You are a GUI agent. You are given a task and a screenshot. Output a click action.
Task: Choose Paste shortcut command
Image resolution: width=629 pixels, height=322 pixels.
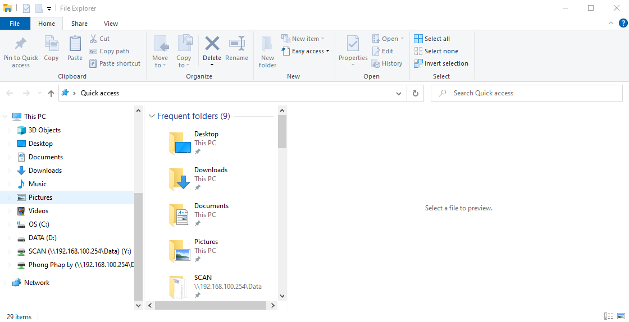[x=115, y=64]
